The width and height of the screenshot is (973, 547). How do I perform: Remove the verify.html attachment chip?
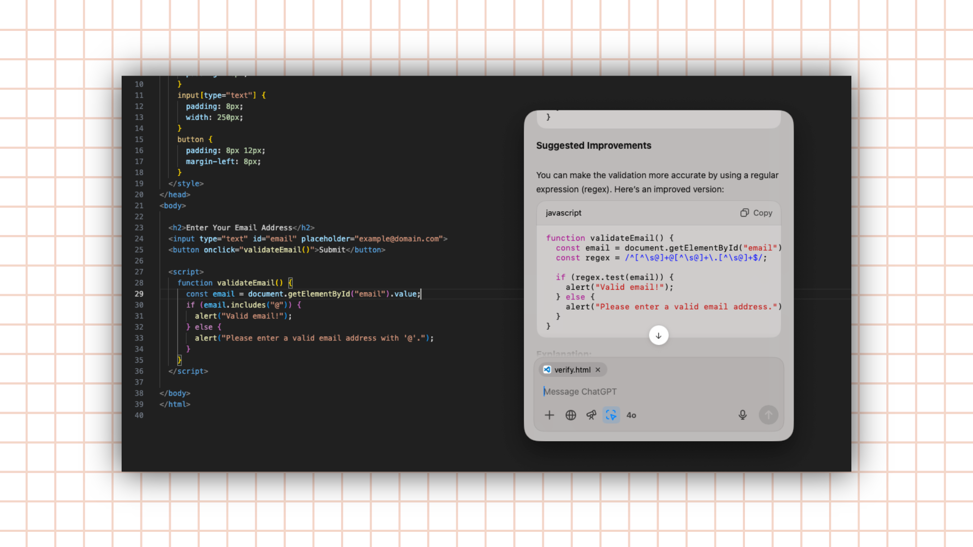[x=598, y=370]
